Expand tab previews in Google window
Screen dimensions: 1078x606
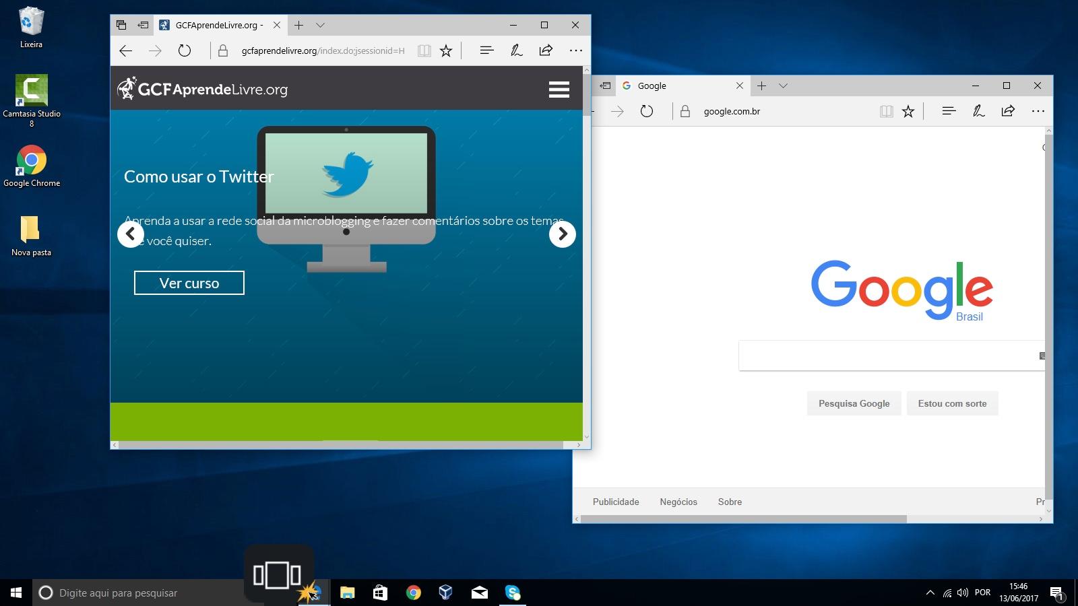pos(783,86)
